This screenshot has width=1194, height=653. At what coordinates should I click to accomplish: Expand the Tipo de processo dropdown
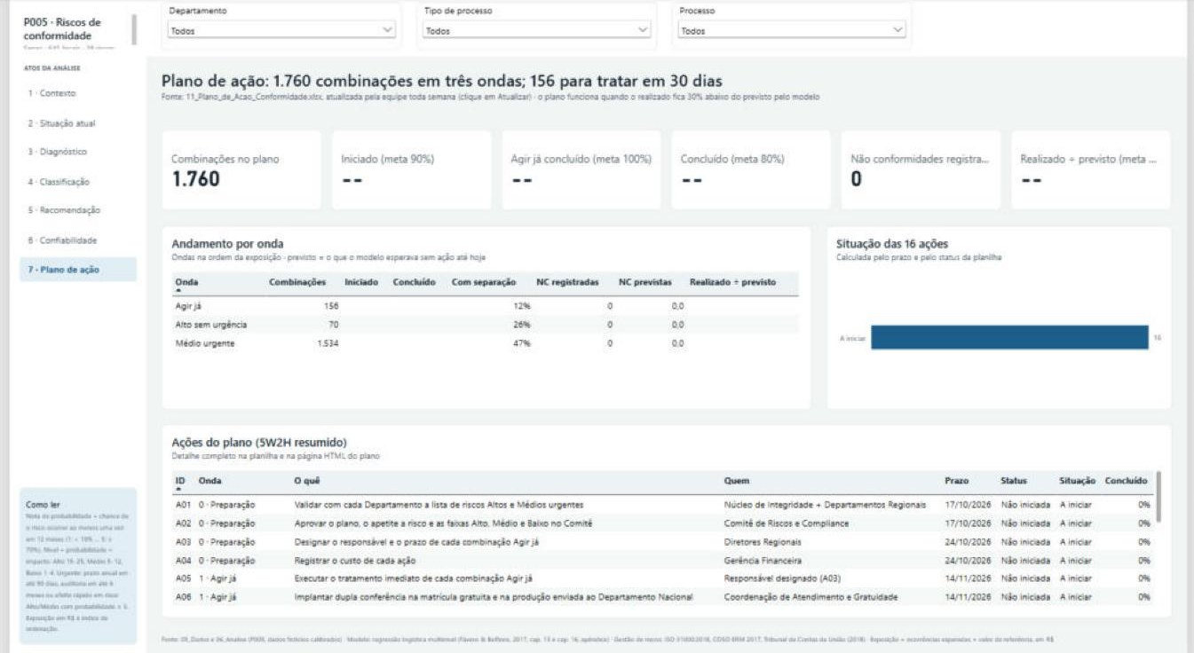(538, 30)
